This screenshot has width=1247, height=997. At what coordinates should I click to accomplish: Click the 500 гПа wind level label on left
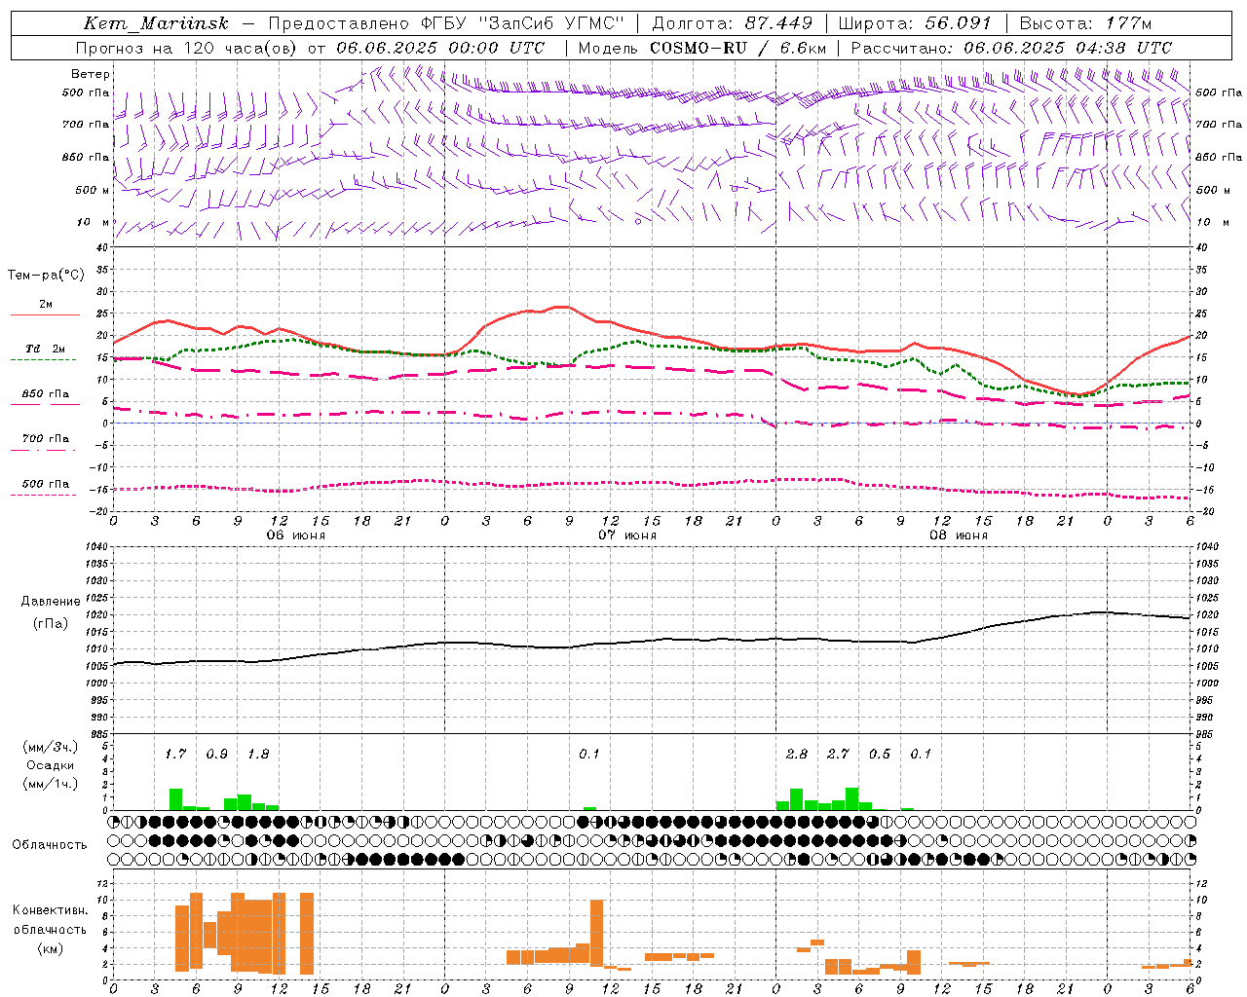coord(86,92)
